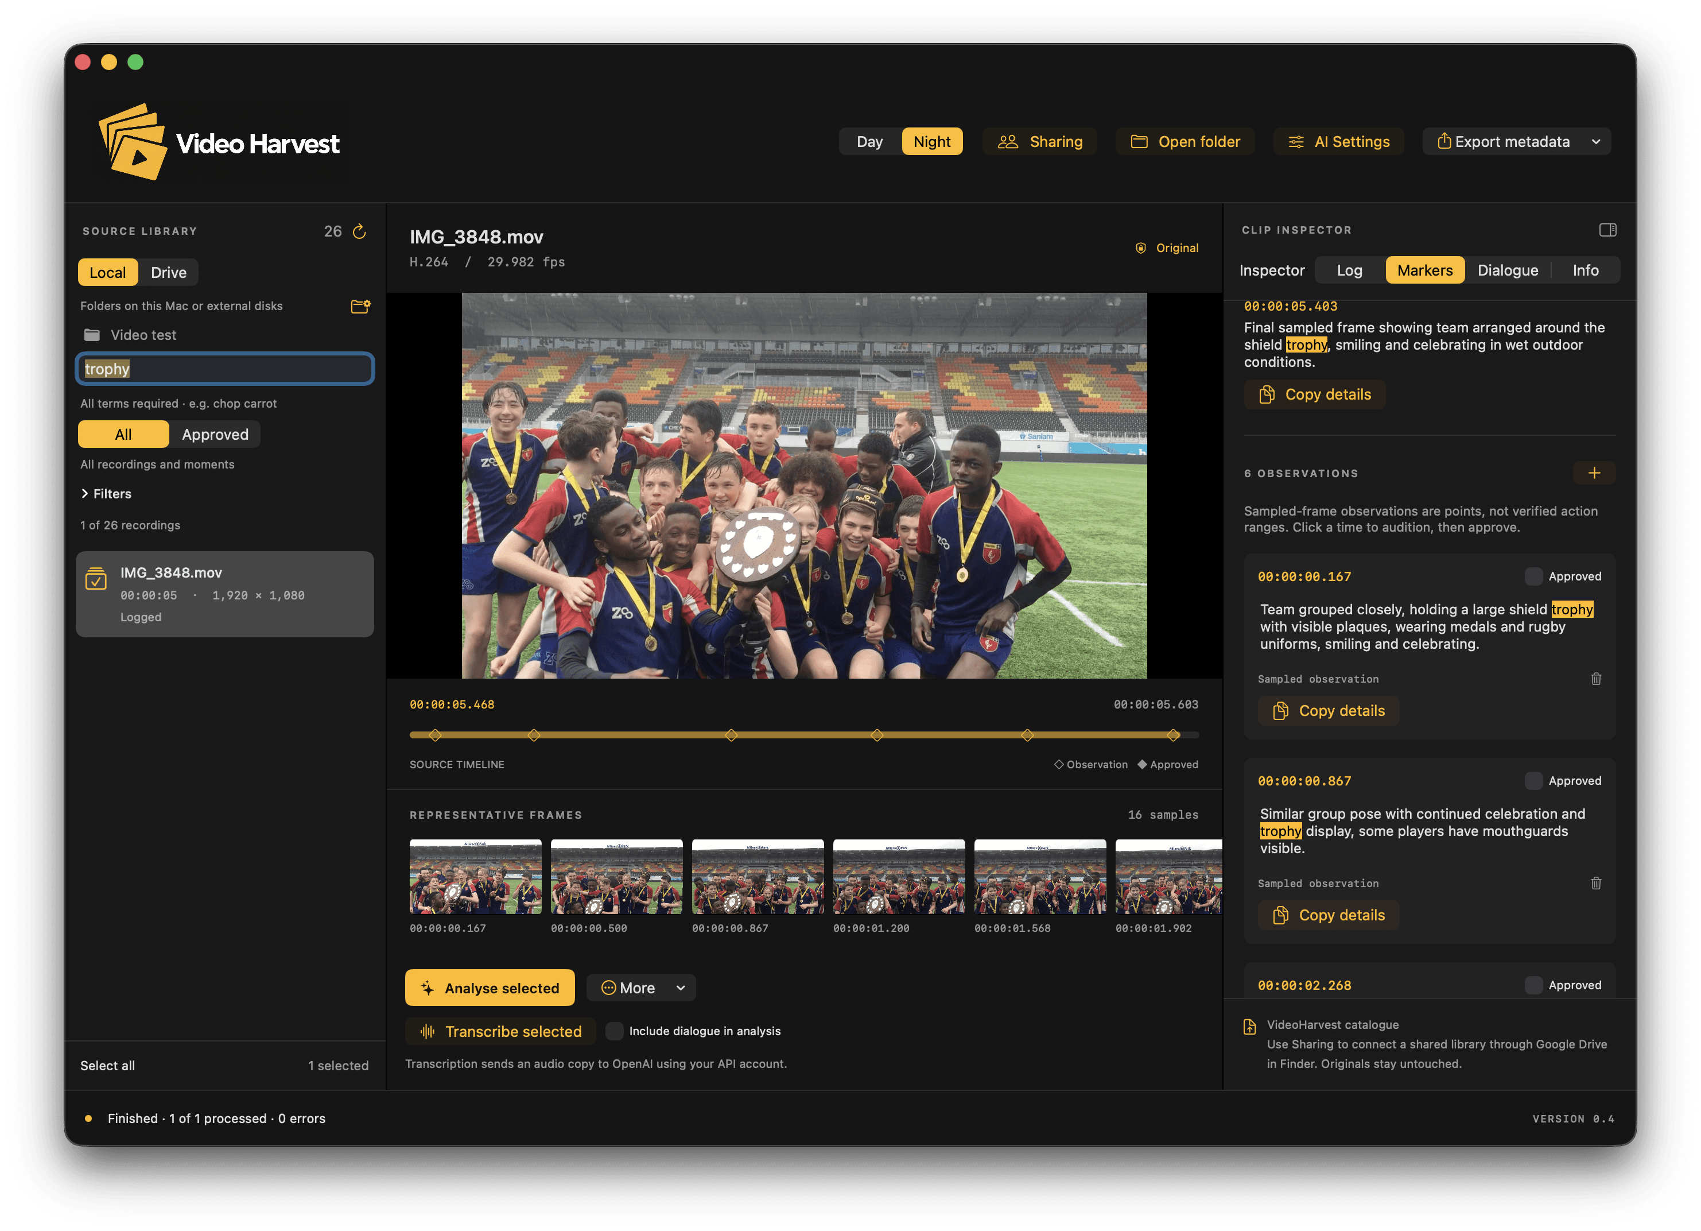Screen dimensions: 1701x1231
Task: Switch to the Log tab
Action: [x=1349, y=270]
